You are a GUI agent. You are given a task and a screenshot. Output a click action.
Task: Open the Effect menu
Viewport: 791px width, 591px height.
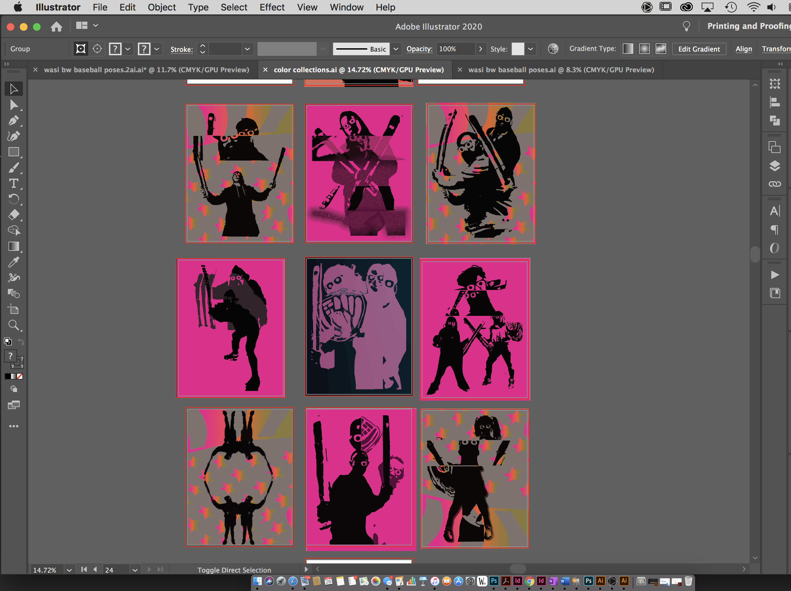point(272,7)
